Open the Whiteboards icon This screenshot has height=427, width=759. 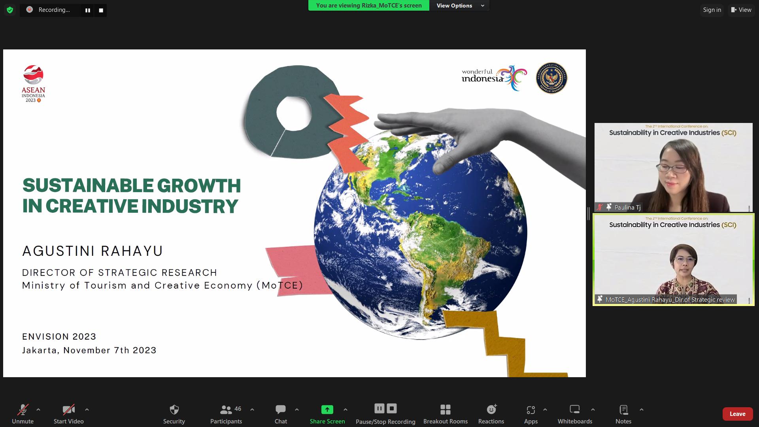574,410
